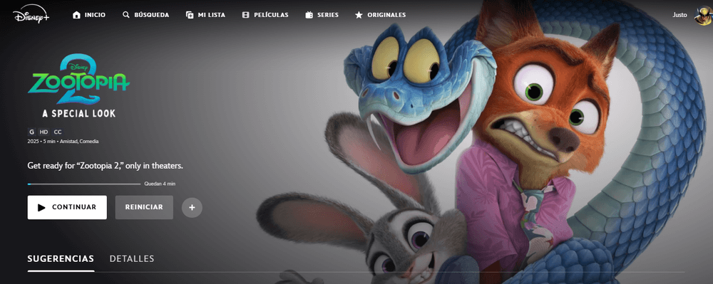Click the HD quality badge
Image resolution: width=713 pixels, height=284 pixels.
(x=43, y=132)
